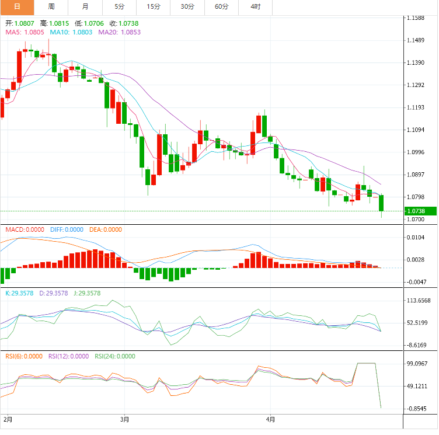439x435 pixels.
Task: Click the 1.1390 price axis label
Action: [416, 62]
